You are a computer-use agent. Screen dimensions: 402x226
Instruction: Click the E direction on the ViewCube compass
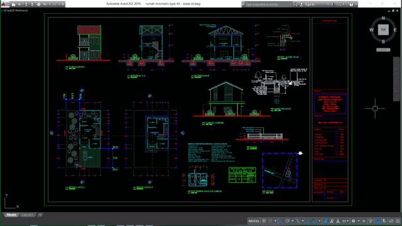coord(395,30)
